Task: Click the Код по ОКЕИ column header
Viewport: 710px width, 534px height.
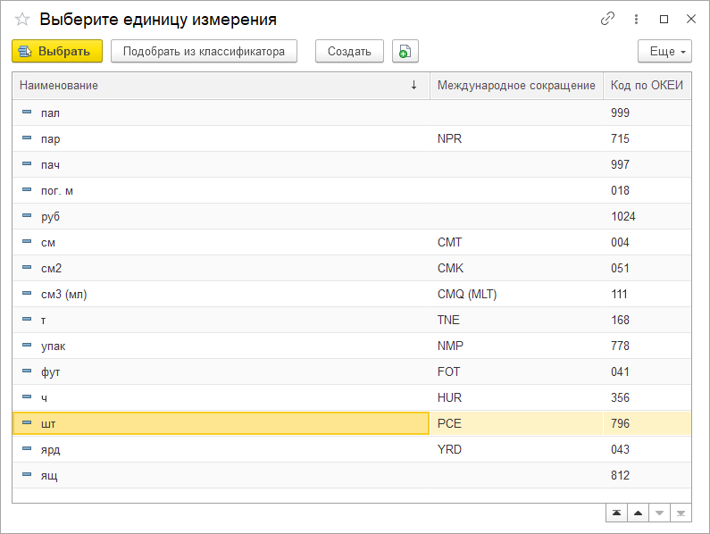Action: (646, 86)
